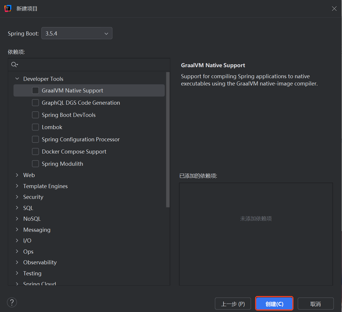The width and height of the screenshot is (342, 312).
Task: Select the Spring Modulith checkbox
Action: click(35, 164)
